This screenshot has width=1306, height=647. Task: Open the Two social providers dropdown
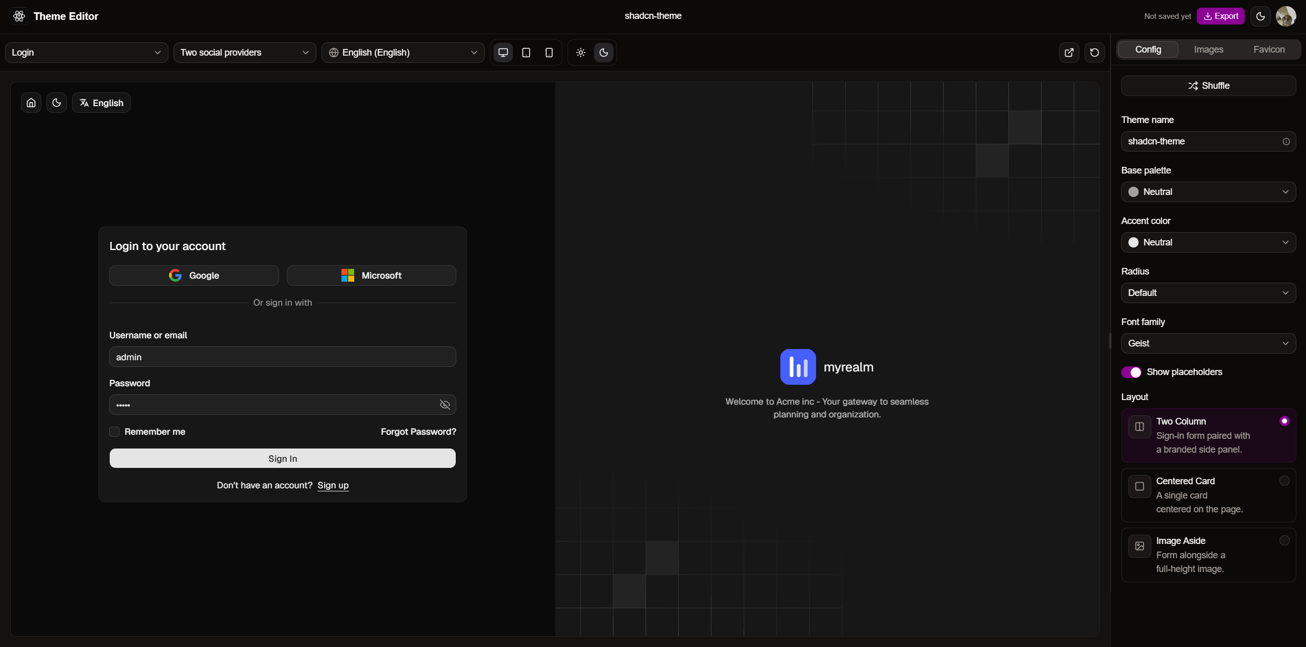(x=245, y=53)
